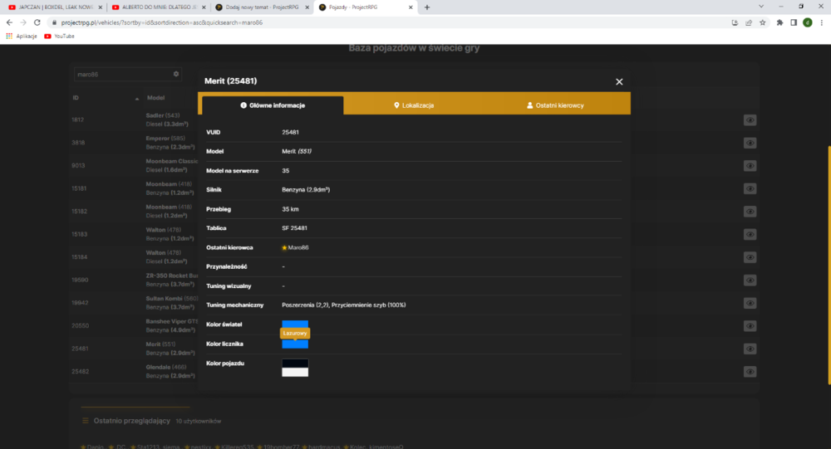Open the YouTube bookmark
Screen dimensions: 831x449
59,36
